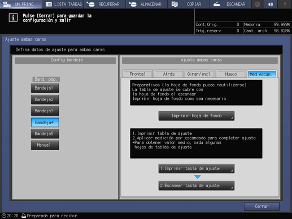The height and width of the screenshot is (219, 292).
Task: Click Imprimir hoja de fondo button
Action: pos(197,116)
